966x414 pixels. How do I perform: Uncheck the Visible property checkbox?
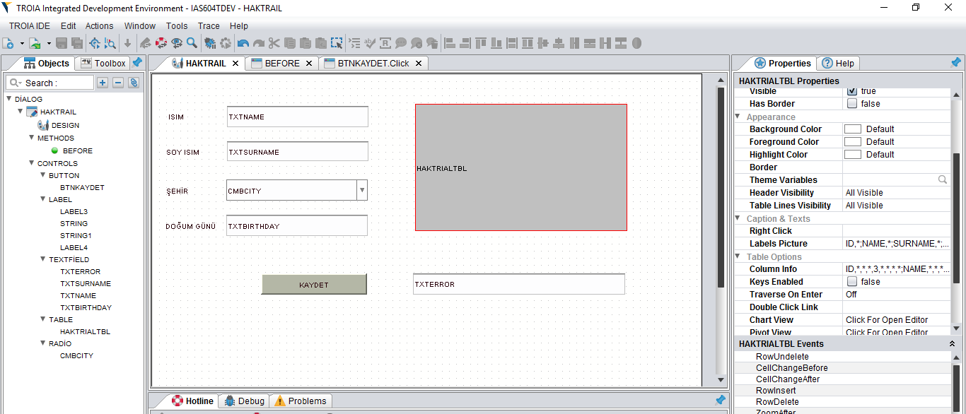[x=852, y=91]
